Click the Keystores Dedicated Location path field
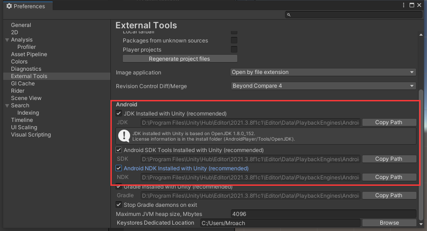 (280, 223)
